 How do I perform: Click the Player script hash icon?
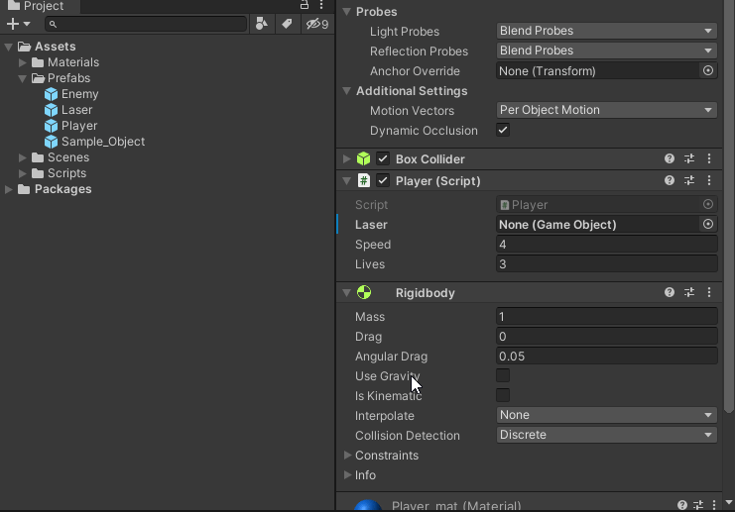pyautogui.click(x=364, y=180)
